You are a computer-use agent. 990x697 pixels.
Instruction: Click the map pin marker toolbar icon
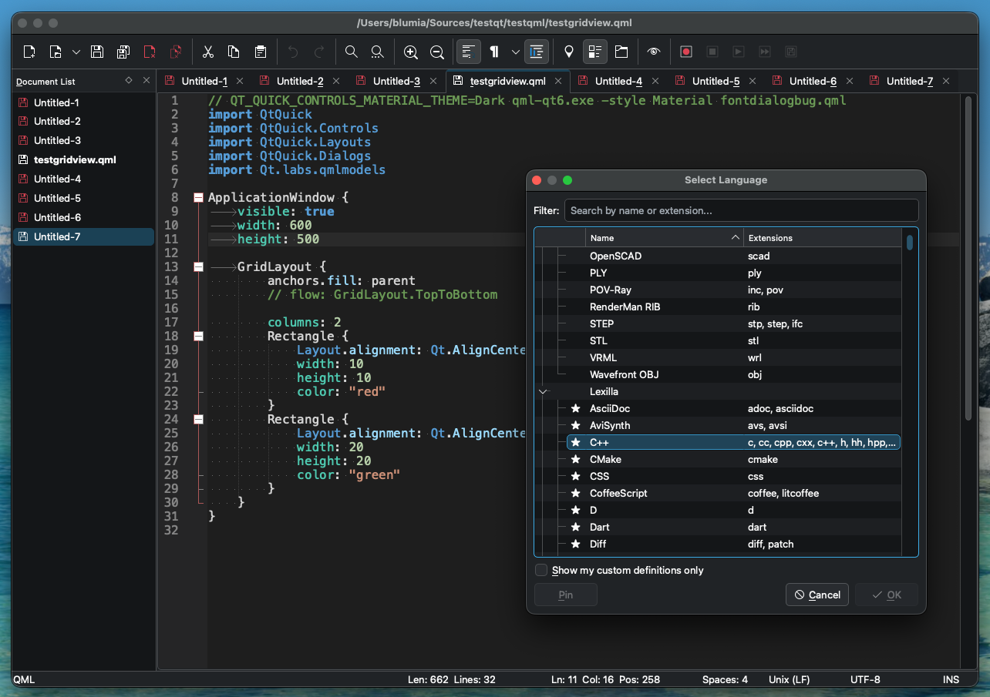click(569, 52)
